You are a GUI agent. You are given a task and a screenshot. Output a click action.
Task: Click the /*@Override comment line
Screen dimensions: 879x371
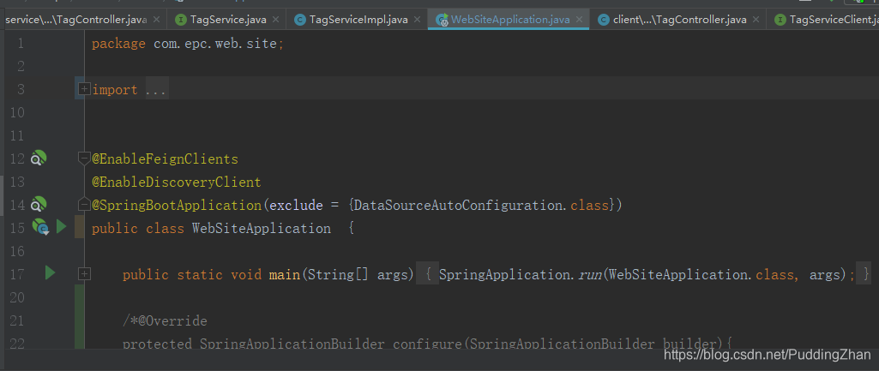(x=165, y=321)
